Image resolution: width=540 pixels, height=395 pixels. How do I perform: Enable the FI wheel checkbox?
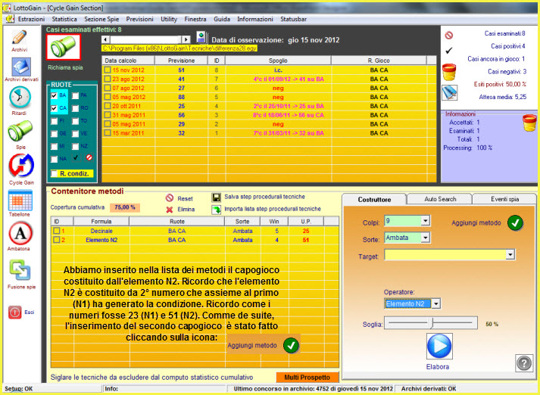tap(54, 120)
